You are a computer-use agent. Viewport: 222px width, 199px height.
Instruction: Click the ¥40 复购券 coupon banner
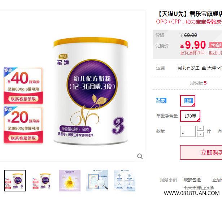point(23,85)
